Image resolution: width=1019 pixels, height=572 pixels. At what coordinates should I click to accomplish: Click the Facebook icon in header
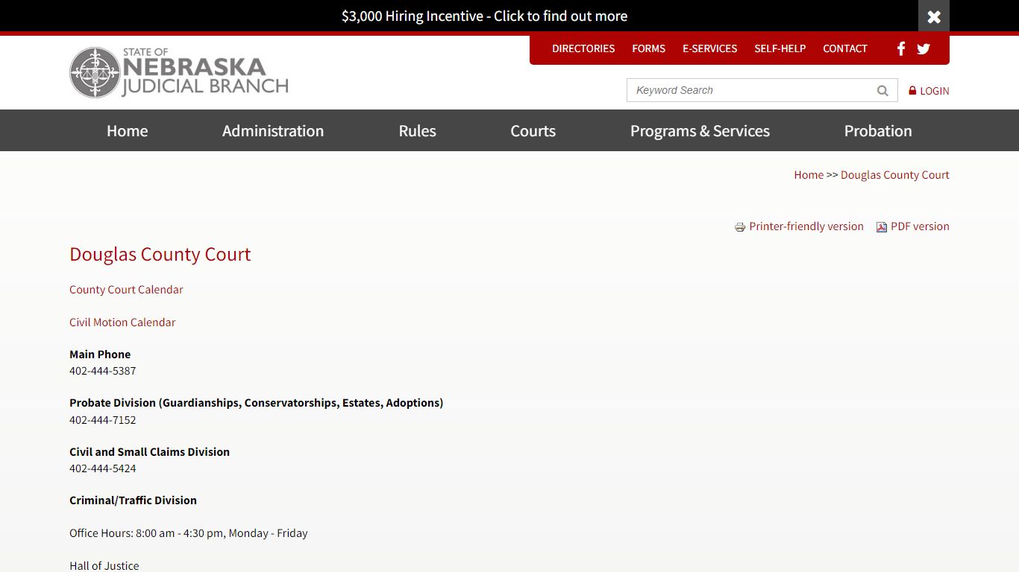[x=901, y=49]
